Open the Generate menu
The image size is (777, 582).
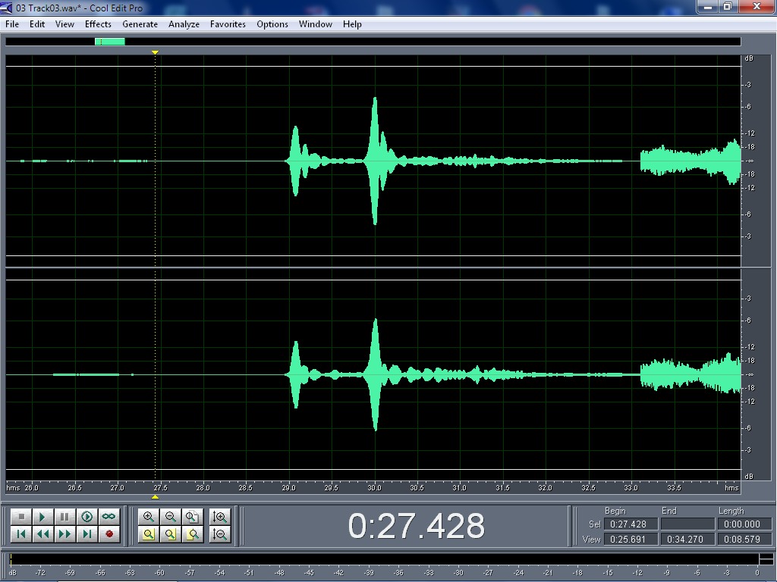[x=140, y=24]
